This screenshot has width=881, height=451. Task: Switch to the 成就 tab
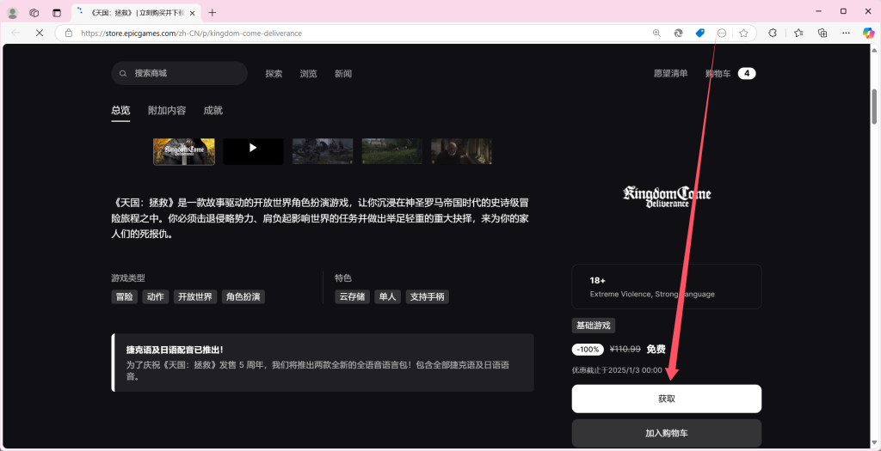coord(213,111)
